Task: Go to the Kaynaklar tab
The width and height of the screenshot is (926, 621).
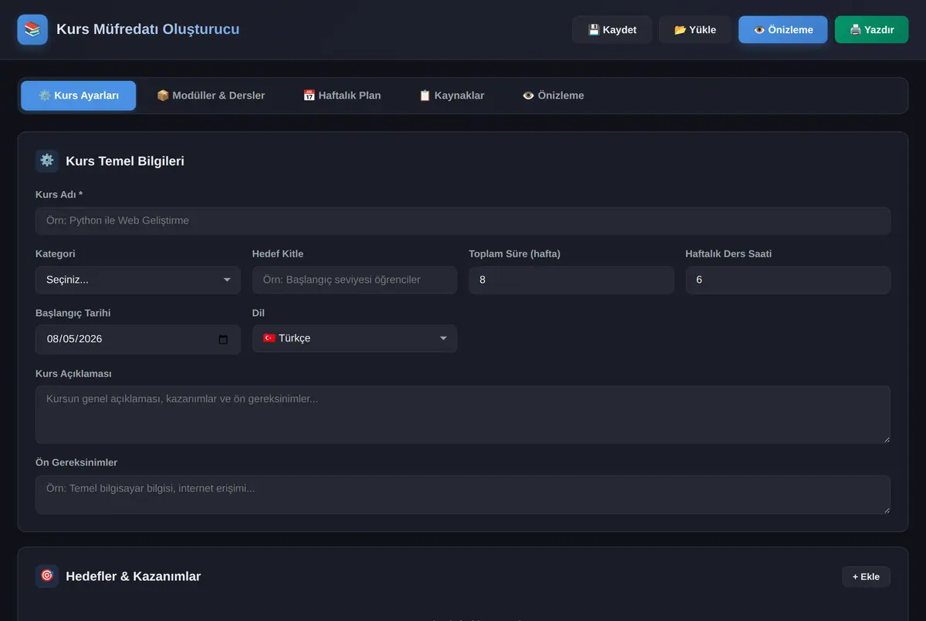Action: pyautogui.click(x=451, y=96)
